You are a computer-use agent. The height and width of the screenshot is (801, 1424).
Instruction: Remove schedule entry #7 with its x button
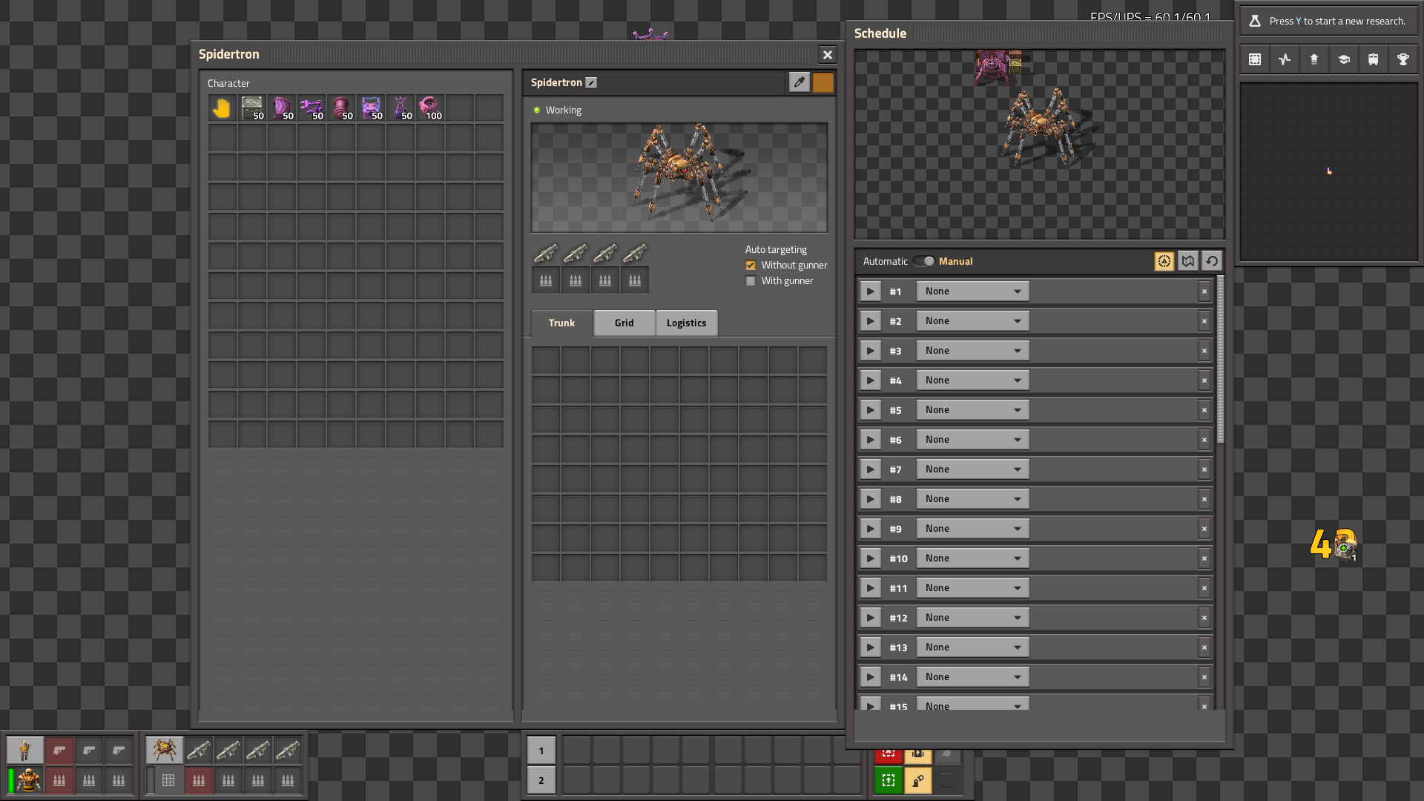pos(1204,469)
